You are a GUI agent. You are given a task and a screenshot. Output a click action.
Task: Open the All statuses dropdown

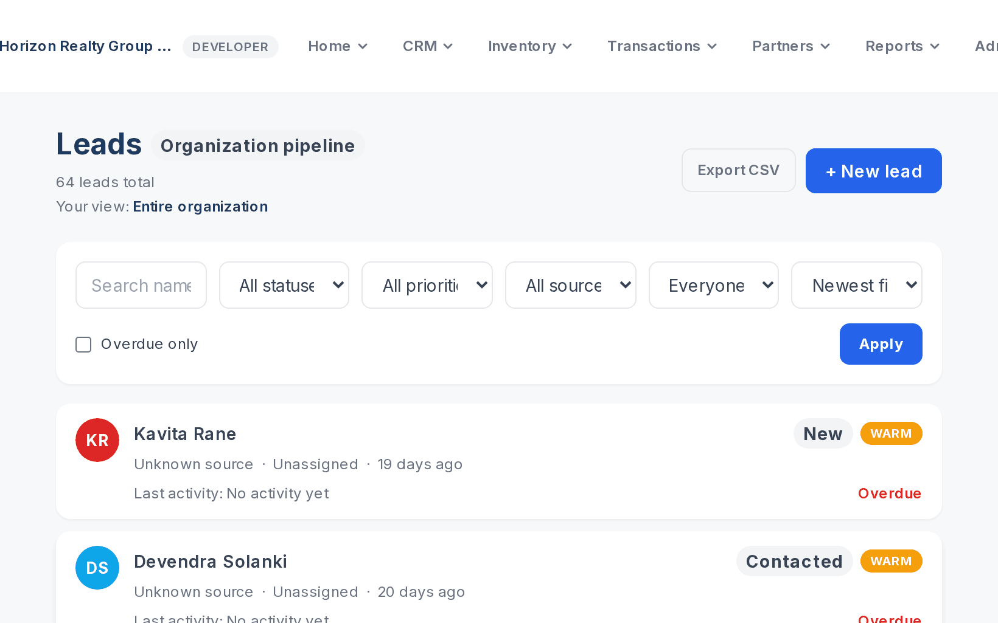[284, 285]
